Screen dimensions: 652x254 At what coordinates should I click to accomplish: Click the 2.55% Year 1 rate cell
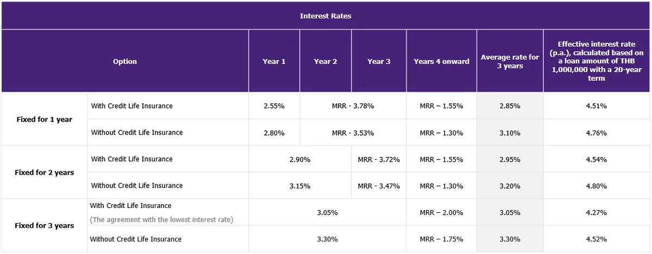274,106
